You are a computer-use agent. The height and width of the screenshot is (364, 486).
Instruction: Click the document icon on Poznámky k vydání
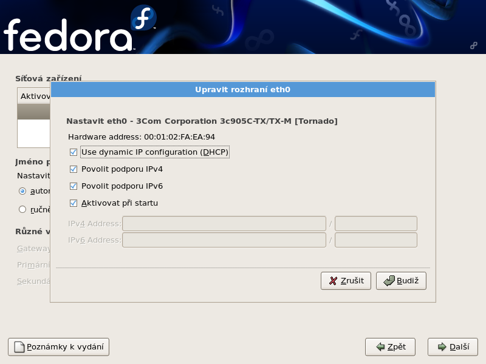point(19,347)
